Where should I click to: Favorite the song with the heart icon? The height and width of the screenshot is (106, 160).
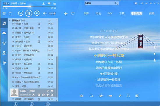[49, 3]
